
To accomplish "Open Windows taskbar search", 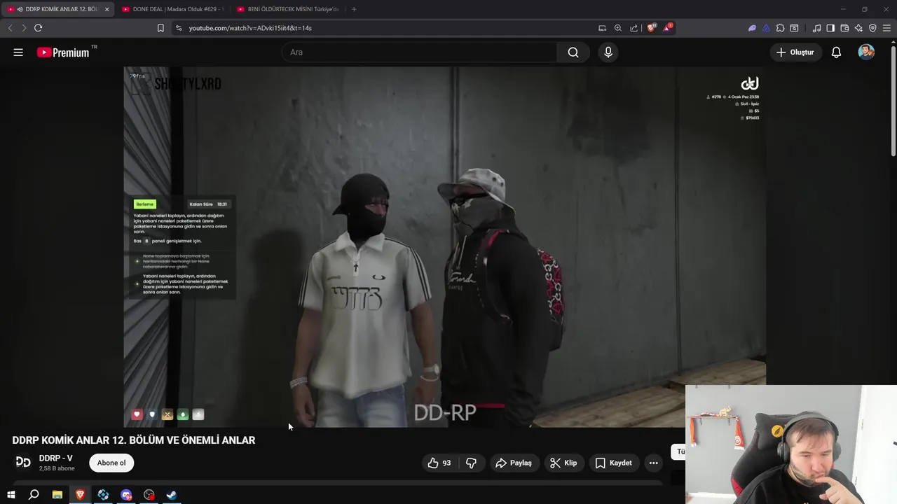I will click(x=34, y=495).
